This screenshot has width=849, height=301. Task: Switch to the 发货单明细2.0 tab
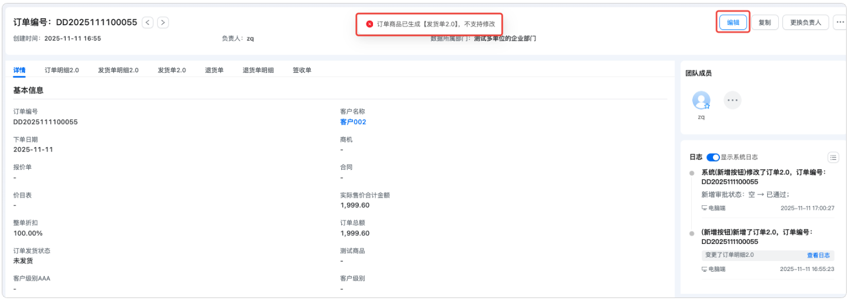click(x=118, y=70)
